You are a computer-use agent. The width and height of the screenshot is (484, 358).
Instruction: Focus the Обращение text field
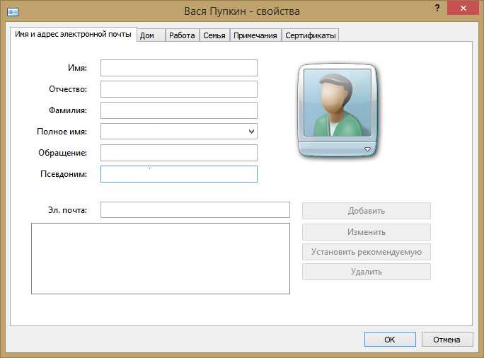tap(179, 153)
